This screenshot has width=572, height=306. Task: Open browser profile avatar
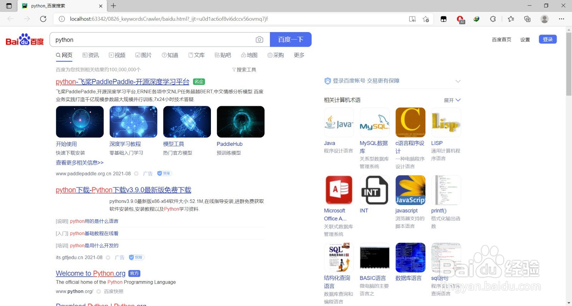point(544,19)
